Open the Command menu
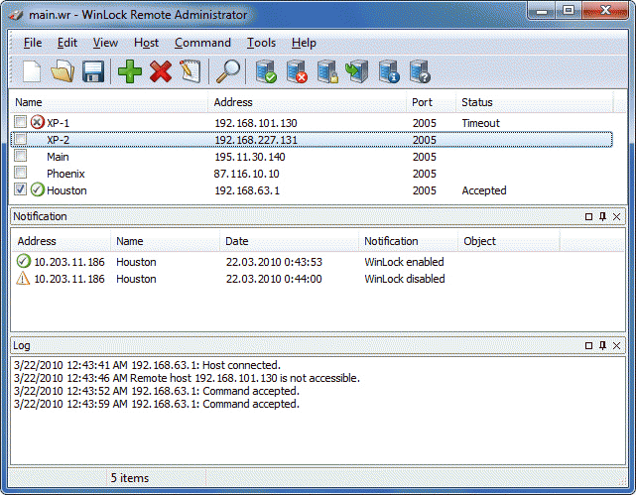Image resolution: width=636 pixels, height=495 pixels. [202, 43]
